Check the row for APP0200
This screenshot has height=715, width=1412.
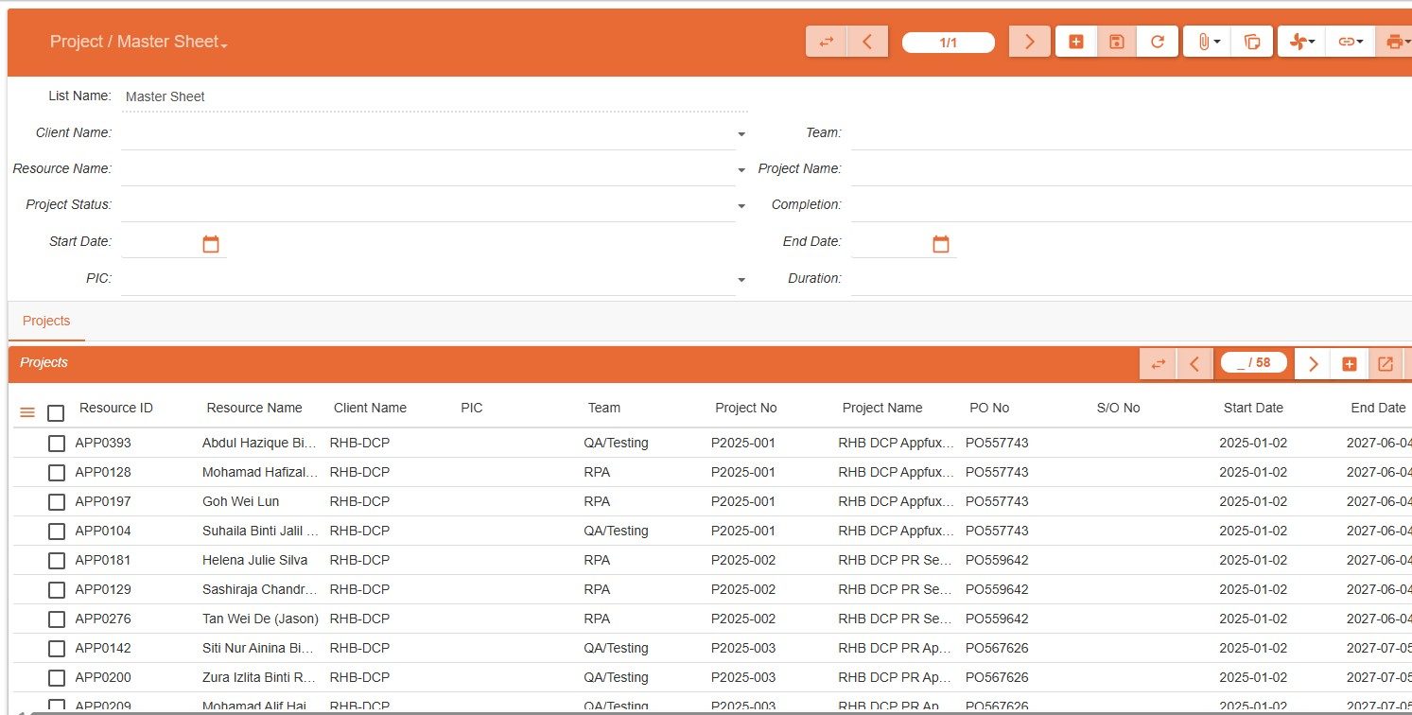coord(57,678)
